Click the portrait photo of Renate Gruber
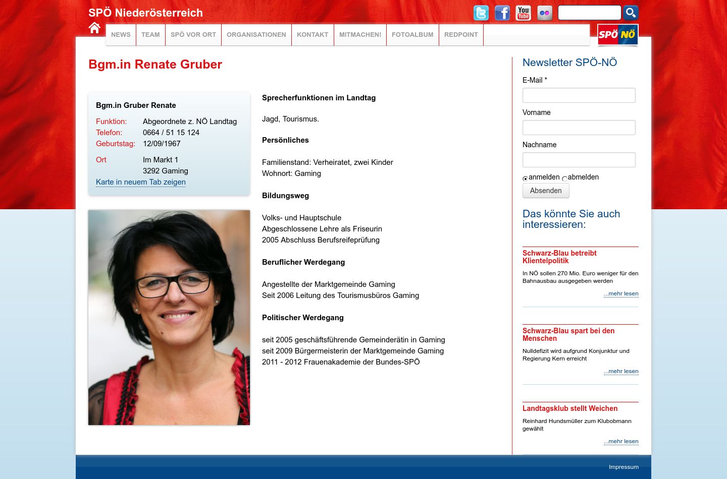 [169, 318]
